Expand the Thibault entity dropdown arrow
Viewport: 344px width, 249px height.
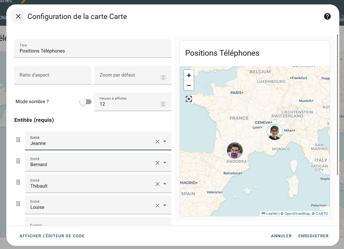[165, 184]
